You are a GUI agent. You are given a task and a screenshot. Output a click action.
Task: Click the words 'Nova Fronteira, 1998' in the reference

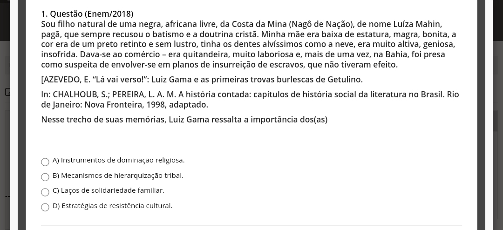click(x=125, y=105)
